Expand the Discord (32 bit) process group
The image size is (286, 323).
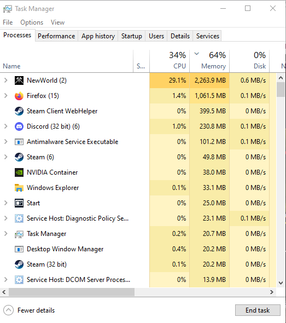pyautogui.click(x=6, y=126)
